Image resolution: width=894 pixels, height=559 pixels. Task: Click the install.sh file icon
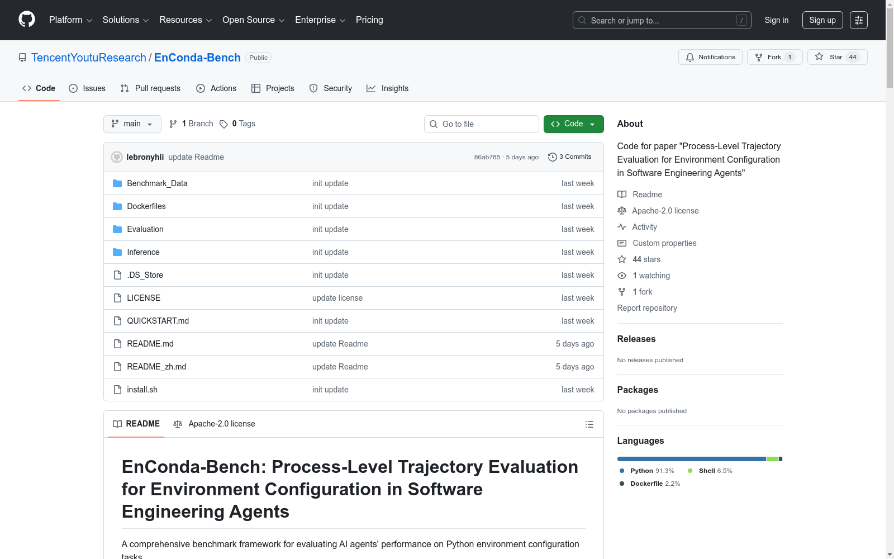pyautogui.click(x=117, y=390)
